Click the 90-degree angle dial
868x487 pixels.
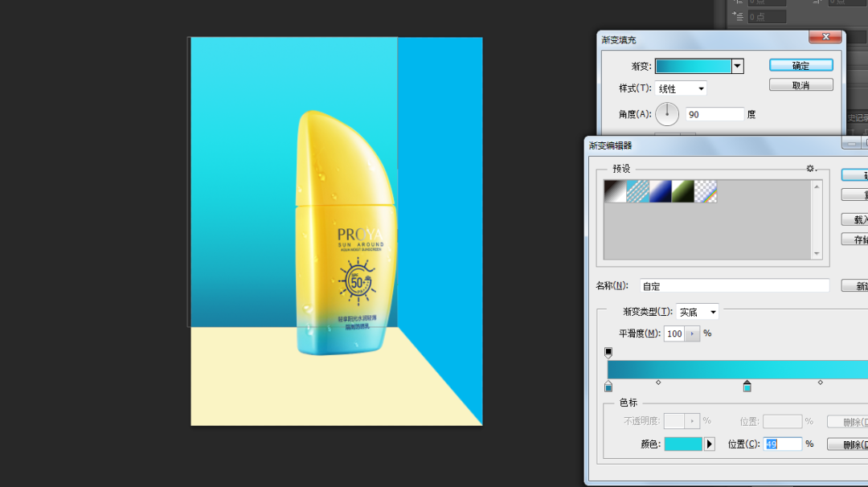(x=667, y=113)
